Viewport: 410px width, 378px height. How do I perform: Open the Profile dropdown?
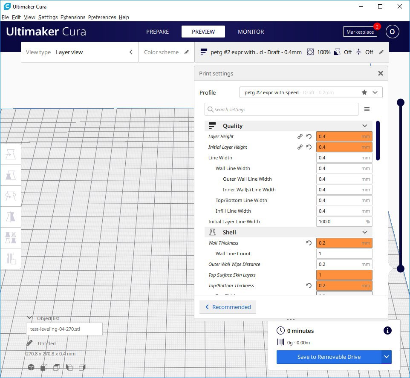(375, 92)
